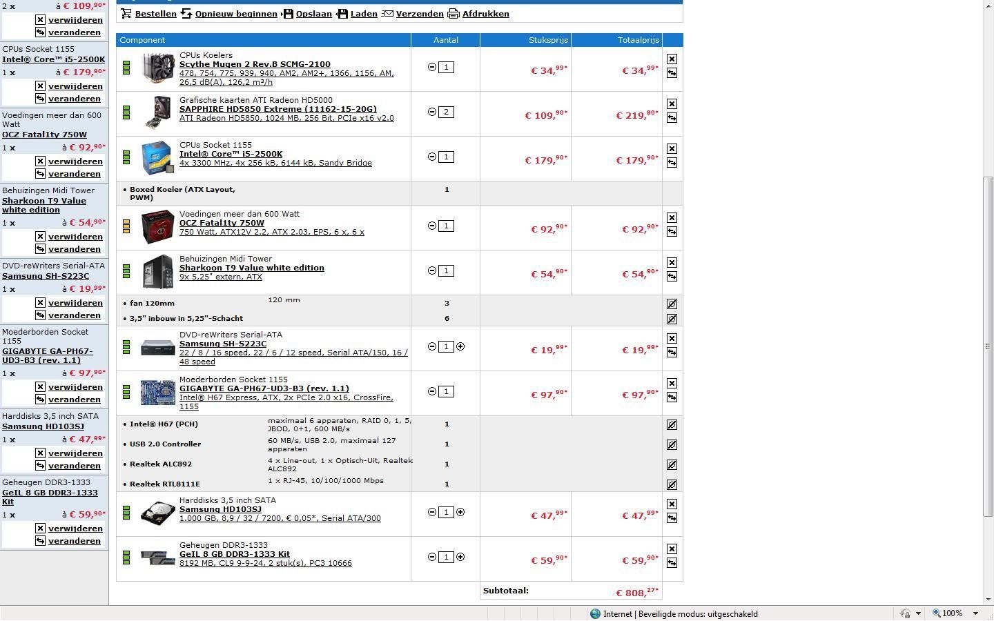
Task: Increase Samsung HD103SJ quantity with plus
Action: coord(460,512)
